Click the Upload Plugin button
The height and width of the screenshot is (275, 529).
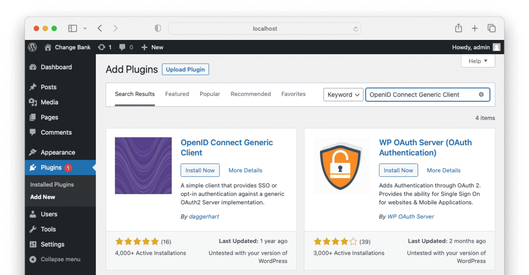(185, 69)
